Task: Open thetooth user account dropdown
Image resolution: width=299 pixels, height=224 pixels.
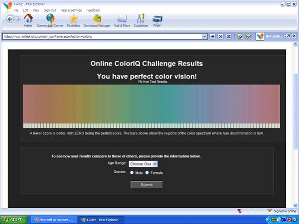Action: 275,36
